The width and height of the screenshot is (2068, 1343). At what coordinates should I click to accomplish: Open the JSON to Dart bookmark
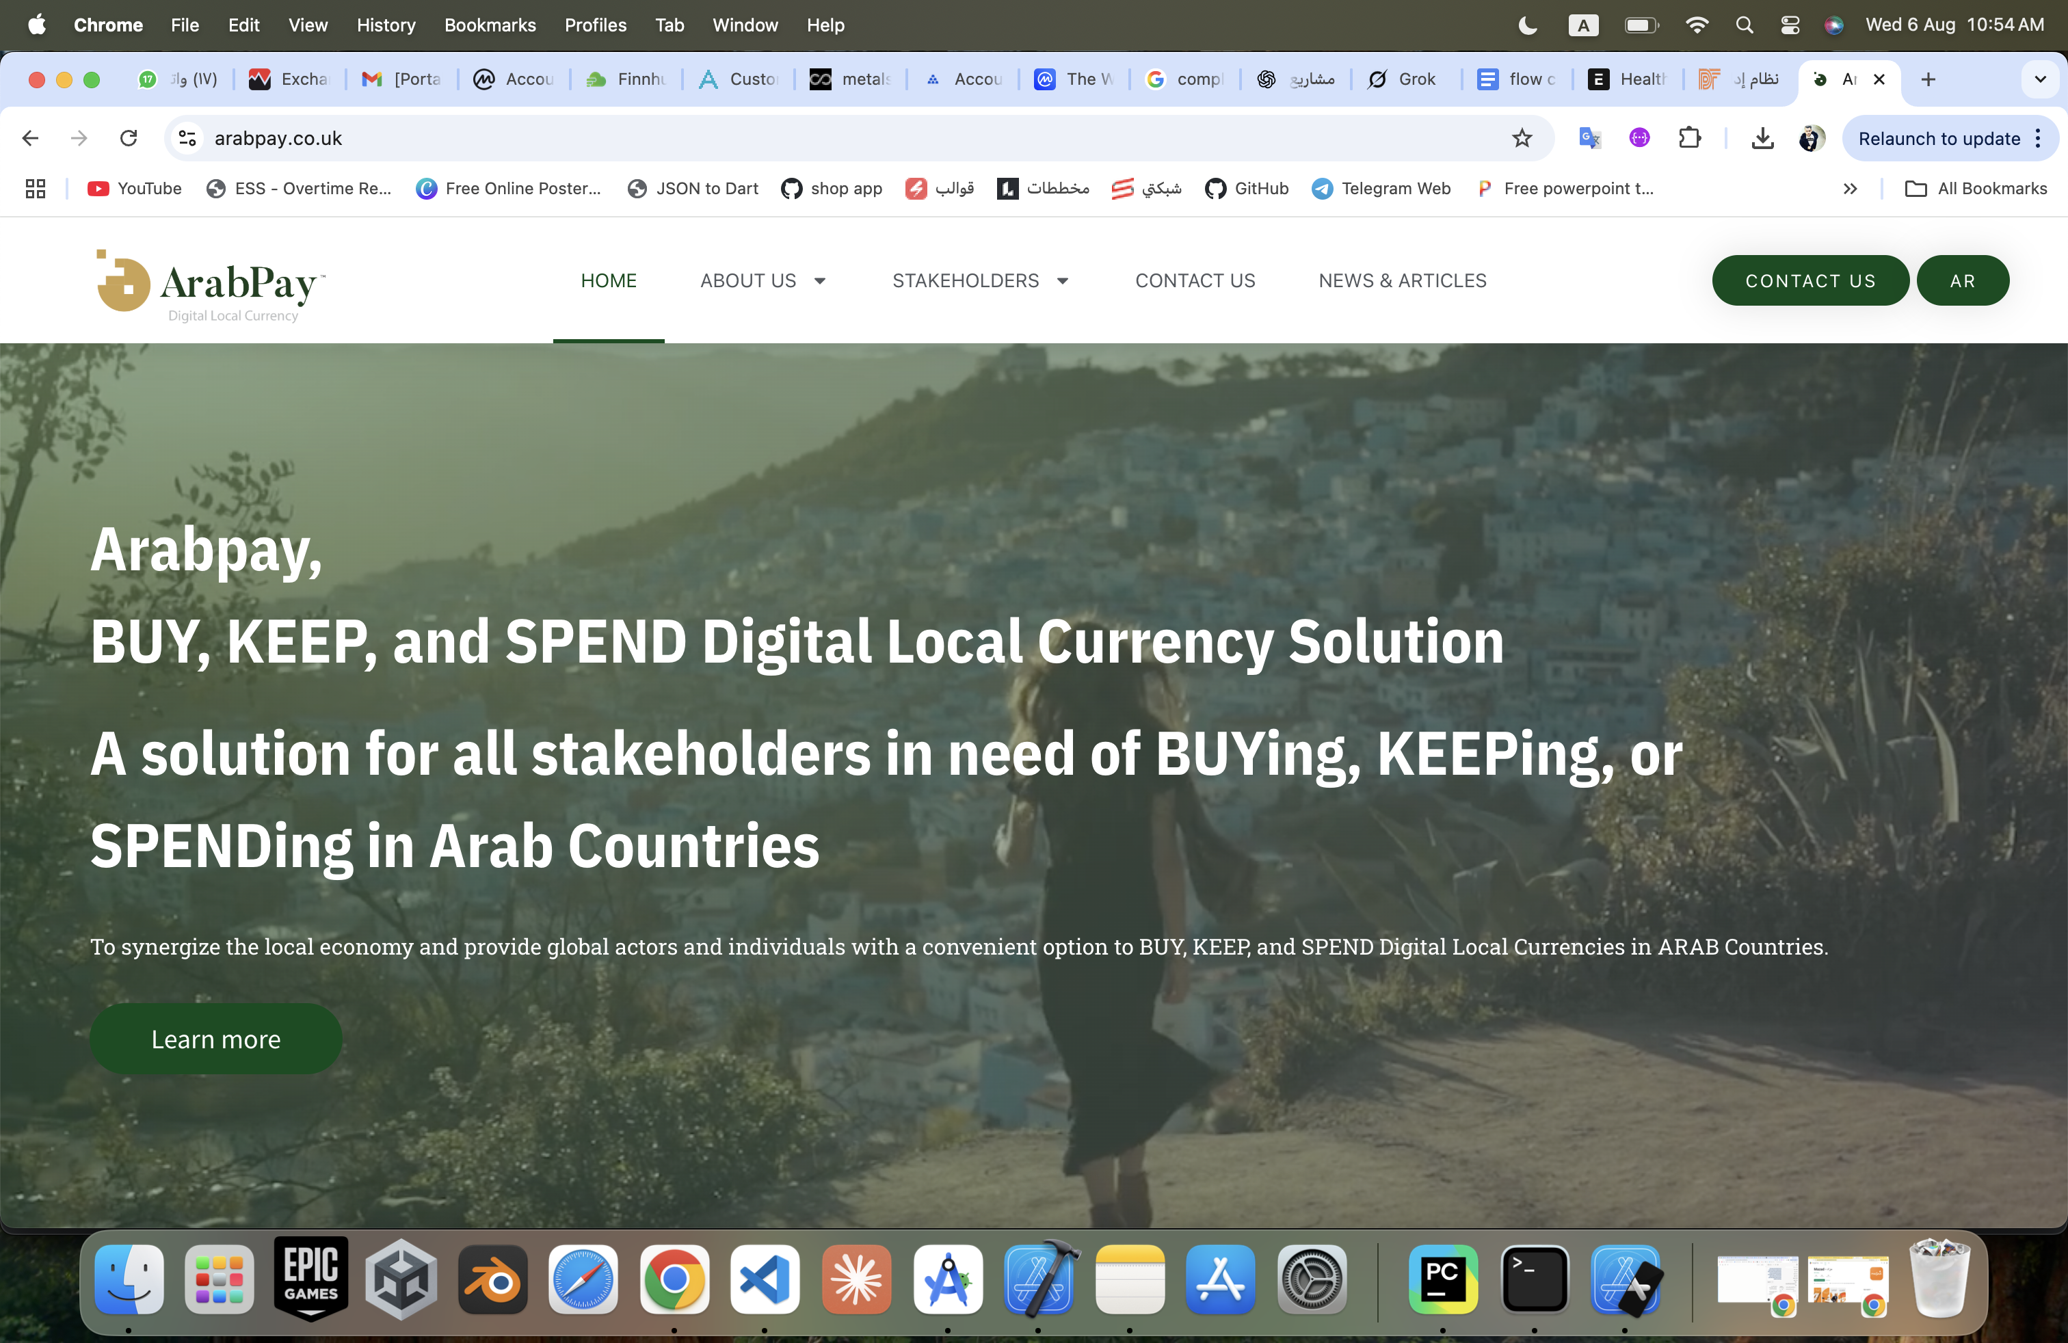point(693,189)
